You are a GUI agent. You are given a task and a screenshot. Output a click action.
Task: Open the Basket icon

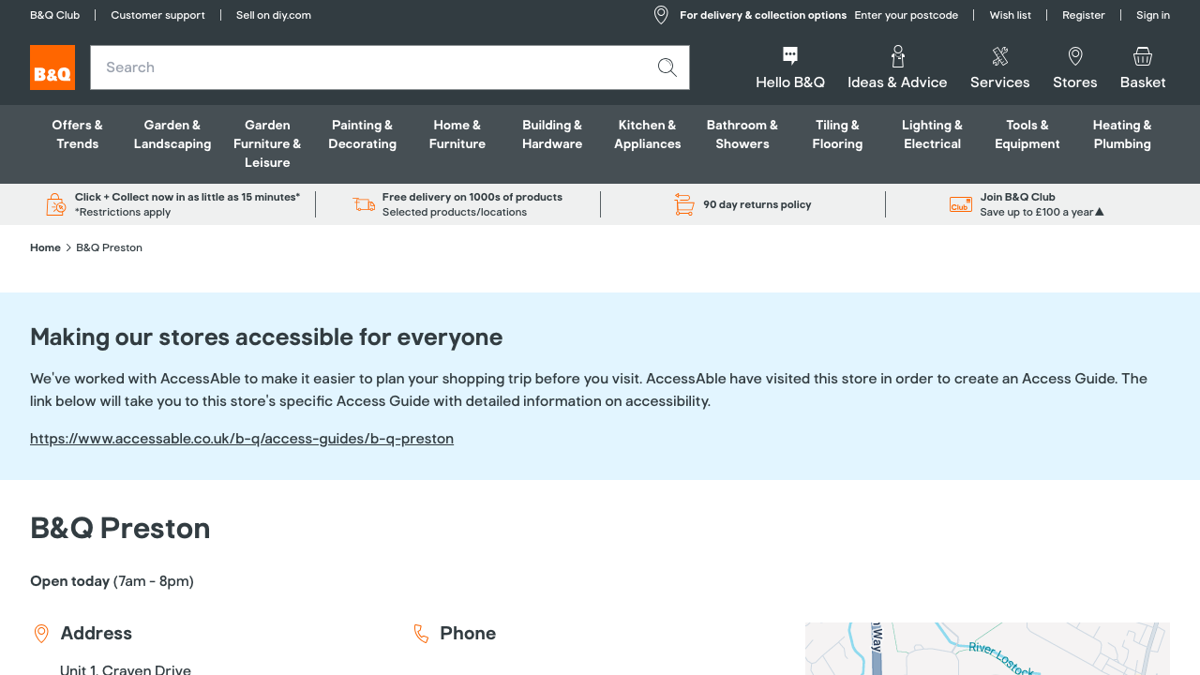[x=1142, y=56]
